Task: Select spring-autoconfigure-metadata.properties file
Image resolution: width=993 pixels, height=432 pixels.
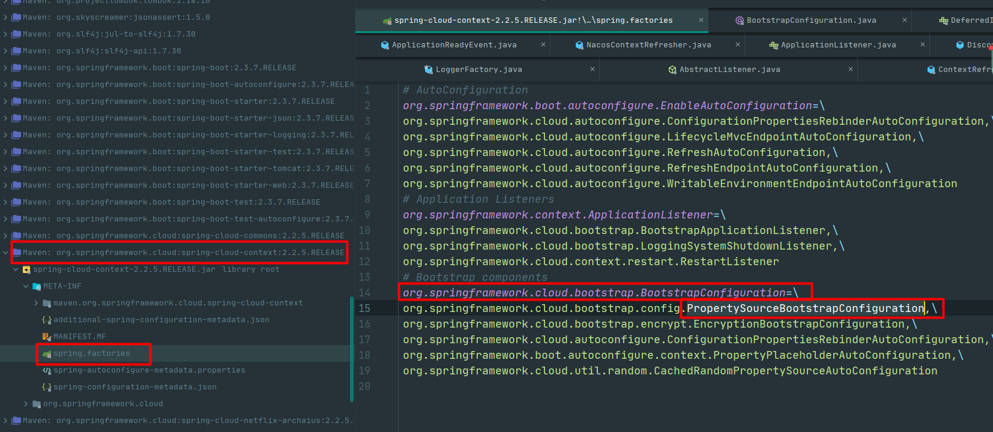Action: [149, 370]
